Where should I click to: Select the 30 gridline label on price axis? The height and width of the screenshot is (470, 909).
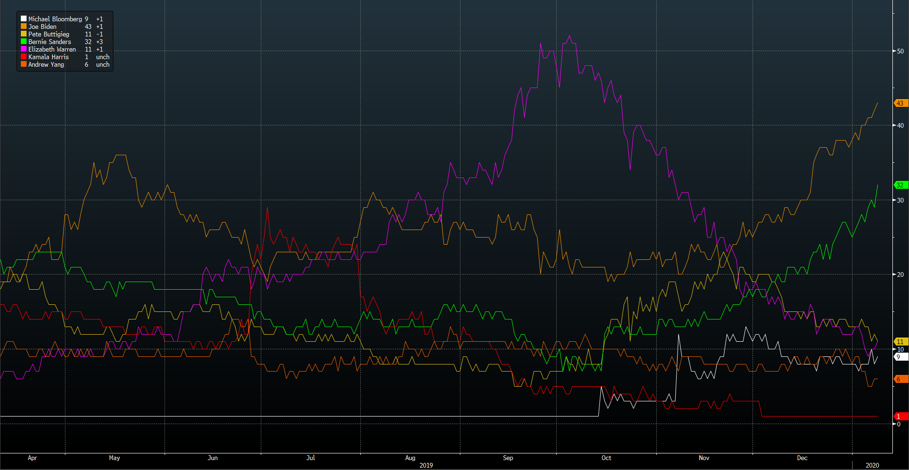900,200
